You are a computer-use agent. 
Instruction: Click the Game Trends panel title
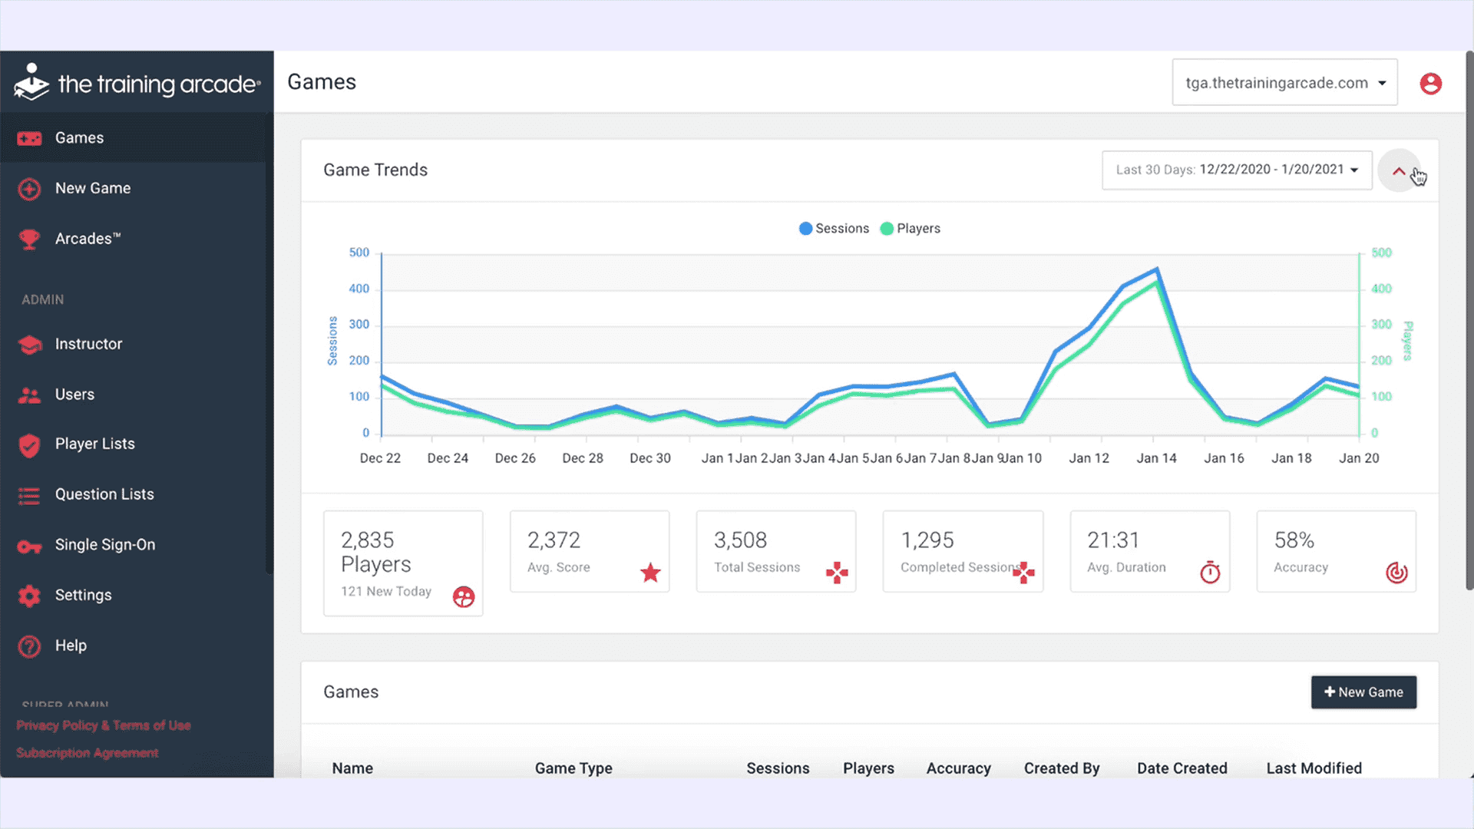tap(375, 170)
